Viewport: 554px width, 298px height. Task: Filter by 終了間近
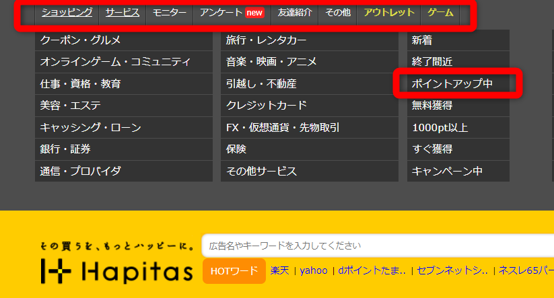pos(458,62)
